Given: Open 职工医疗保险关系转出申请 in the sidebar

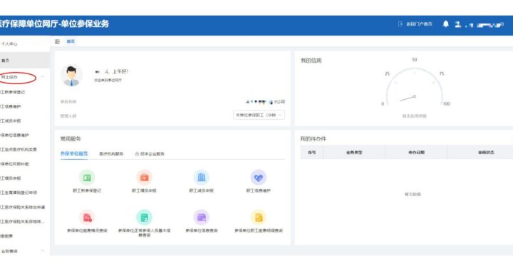Looking at the screenshot, I should (x=22, y=208).
